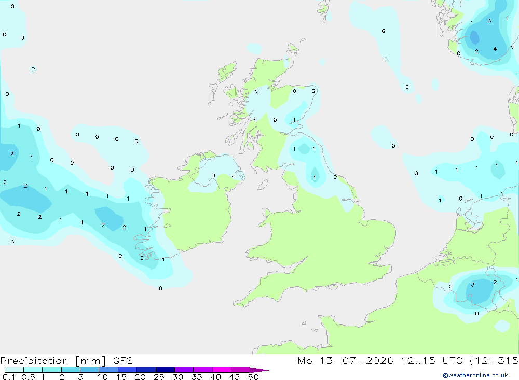Click the '0.1' legend scale number
Image resolution: width=519 pixels, height=380 pixels.
point(9,377)
